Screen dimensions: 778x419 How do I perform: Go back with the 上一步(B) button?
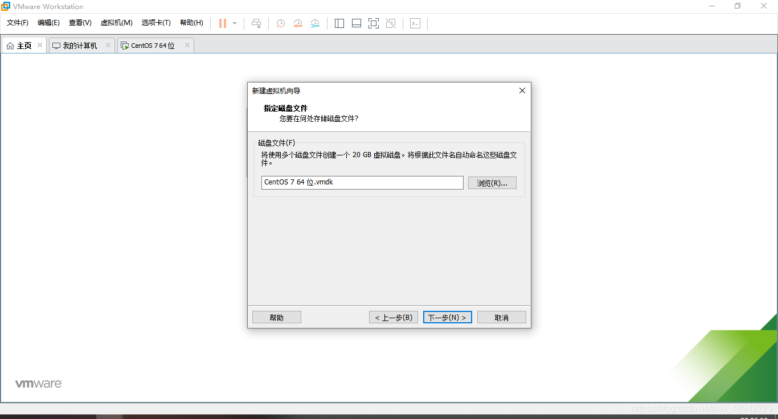(394, 317)
